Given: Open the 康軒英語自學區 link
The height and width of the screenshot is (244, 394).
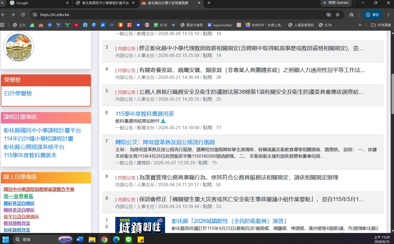Looking at the screenshot, I should pos(19,203).
